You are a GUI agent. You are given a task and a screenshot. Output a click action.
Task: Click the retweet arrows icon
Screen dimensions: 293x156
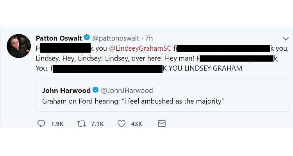82,124
